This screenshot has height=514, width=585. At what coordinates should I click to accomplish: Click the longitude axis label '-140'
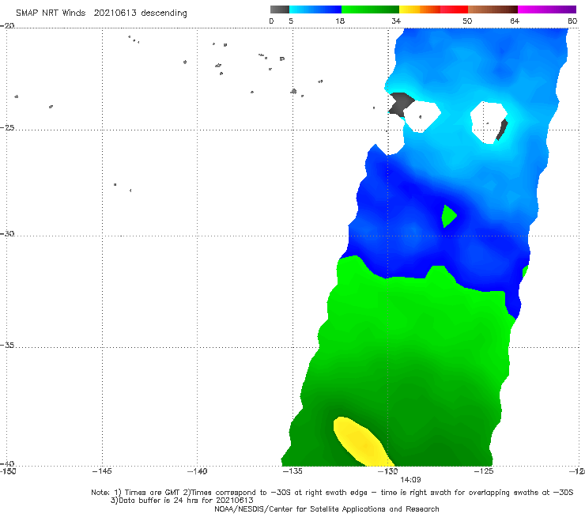(197, 471)
